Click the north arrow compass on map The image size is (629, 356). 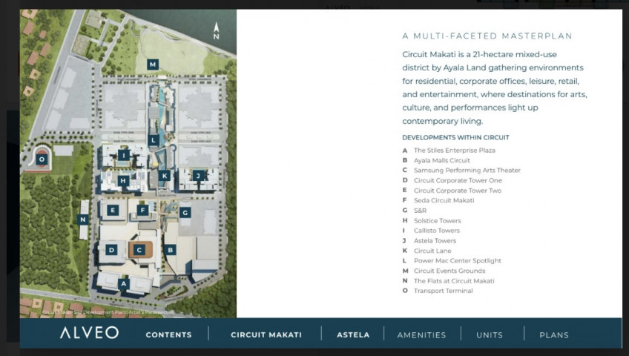tap(217, 31)
